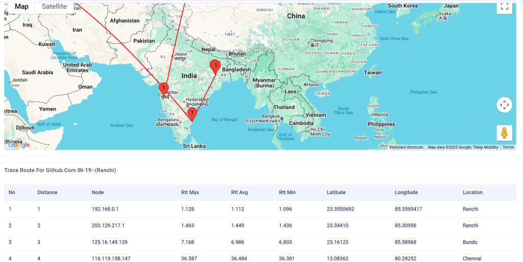Screen dimensions: 523x262
Task: Click longitude 85.30956 cell
Action: coord(406,225)
